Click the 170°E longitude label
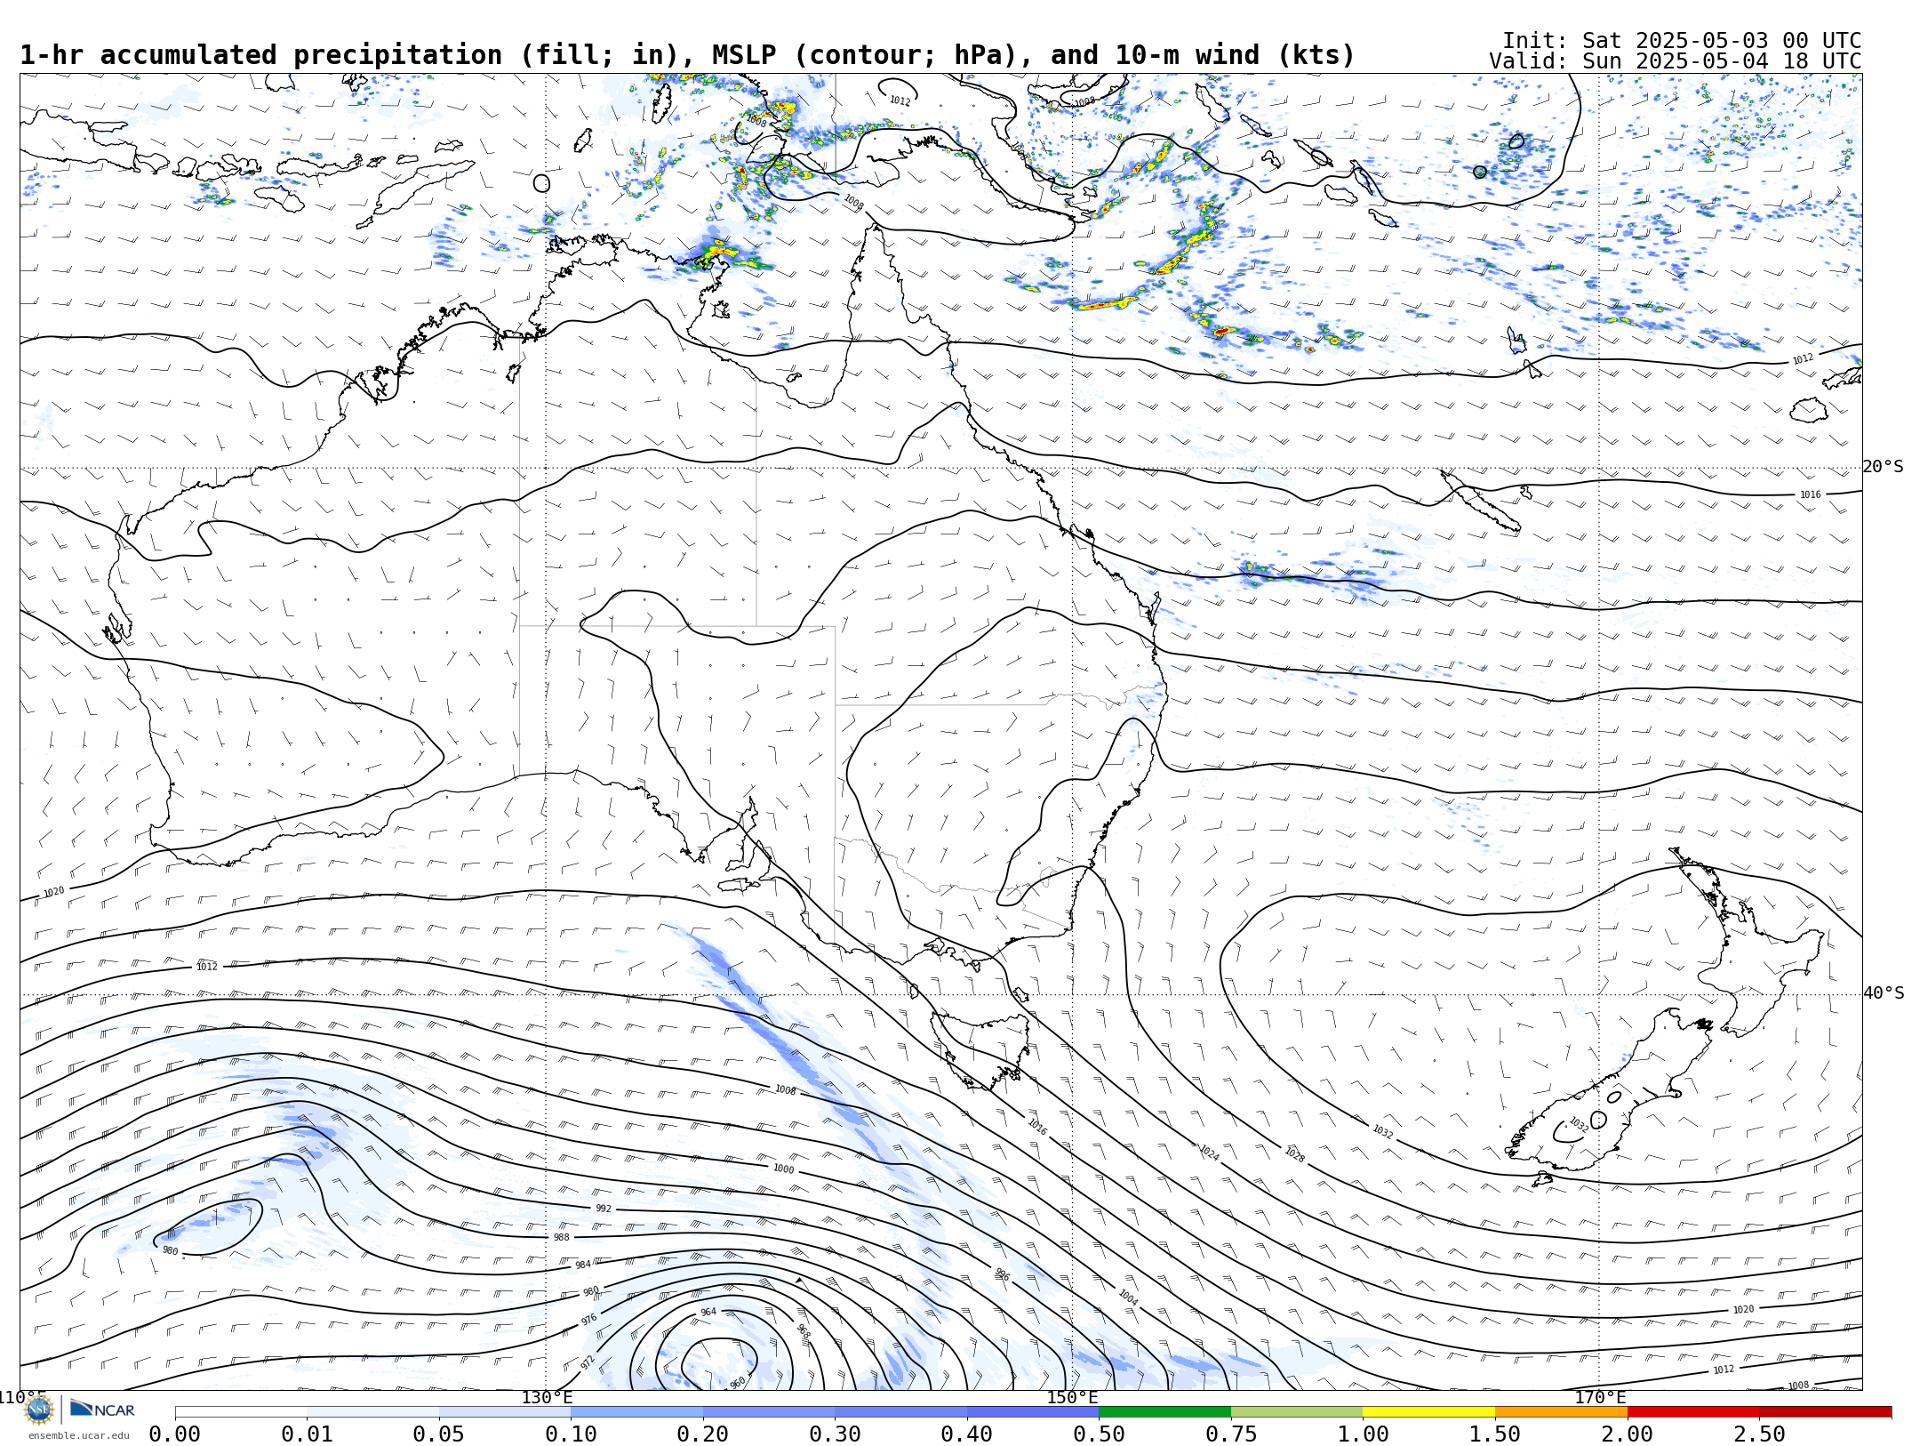The image size is (1920, 1446). (1600, 1397)
